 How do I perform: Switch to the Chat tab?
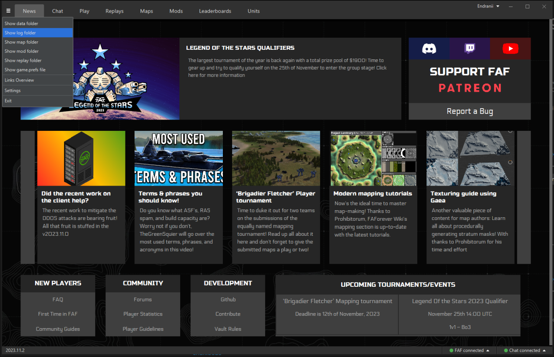pos(58,11)
